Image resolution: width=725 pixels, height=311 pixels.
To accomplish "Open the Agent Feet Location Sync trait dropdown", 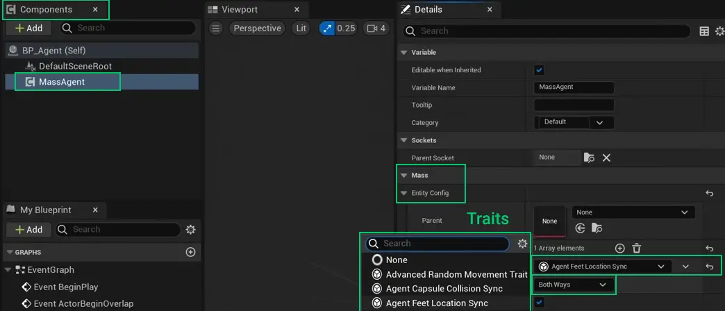I will [x=603, y=267].
